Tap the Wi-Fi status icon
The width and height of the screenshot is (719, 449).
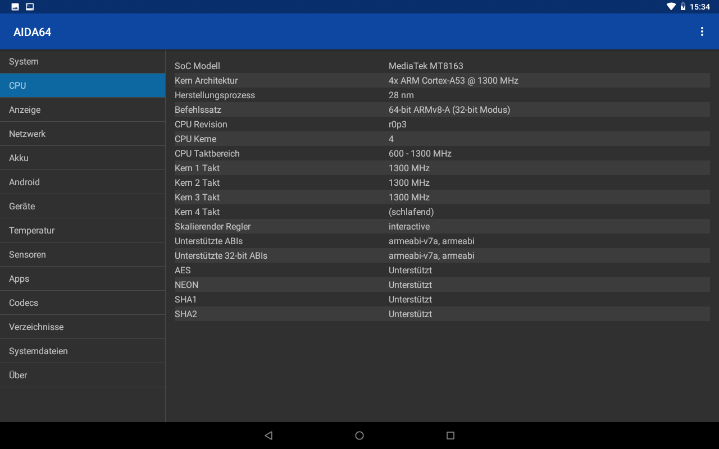[671, 7]
